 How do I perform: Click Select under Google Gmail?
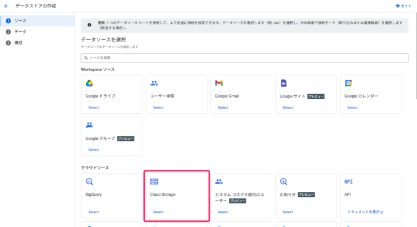(223, 107)
